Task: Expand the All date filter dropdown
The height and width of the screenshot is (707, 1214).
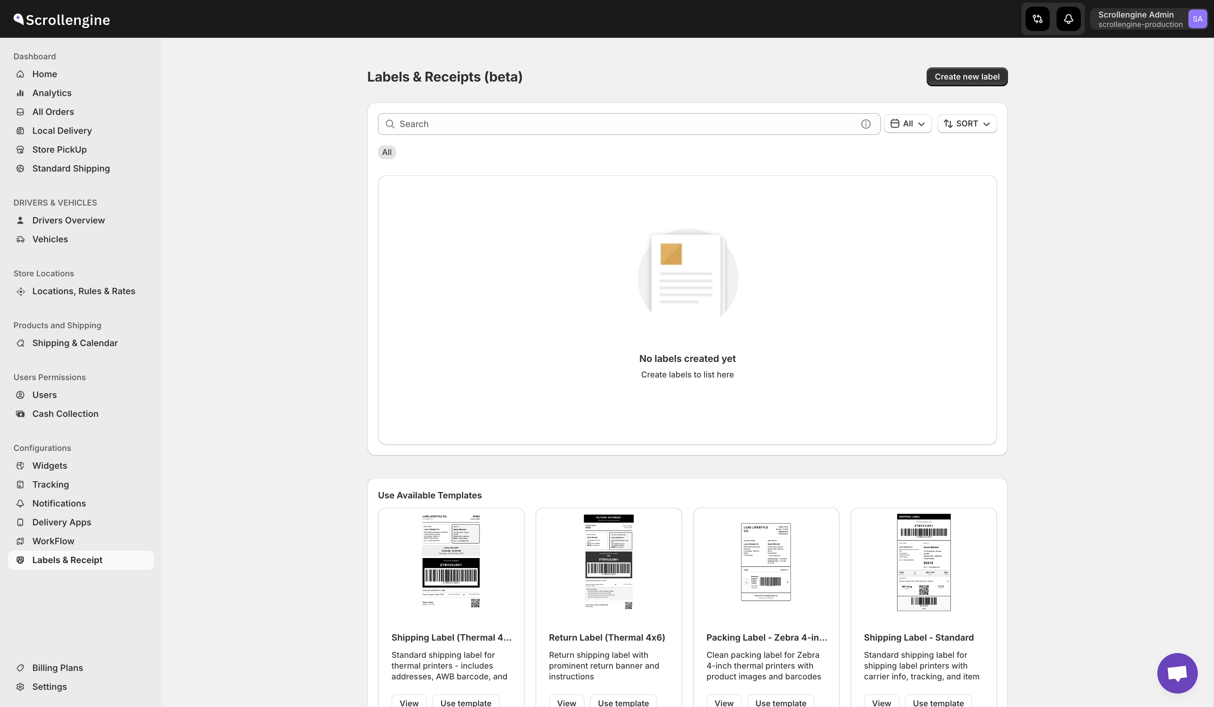Action: click(x=907, y=124)
